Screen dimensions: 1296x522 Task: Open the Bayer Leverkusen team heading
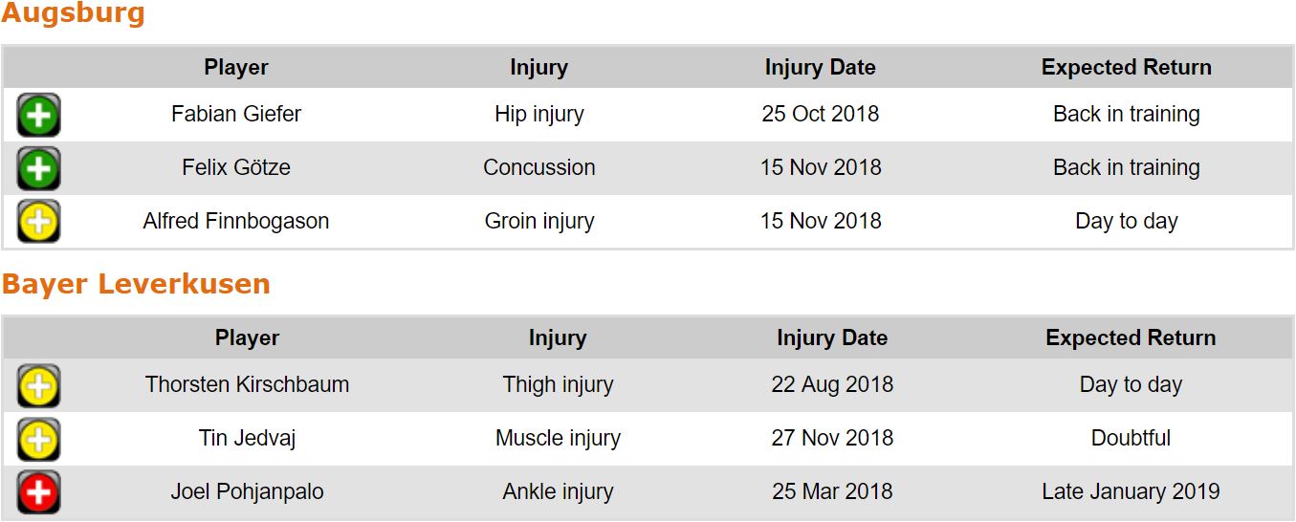pyautogui.click(x=136, y=284)
